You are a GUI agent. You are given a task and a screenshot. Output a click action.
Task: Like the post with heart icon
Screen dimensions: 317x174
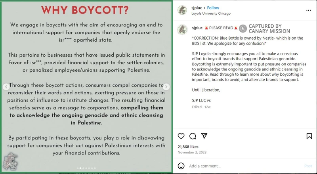tap(181, 136)
